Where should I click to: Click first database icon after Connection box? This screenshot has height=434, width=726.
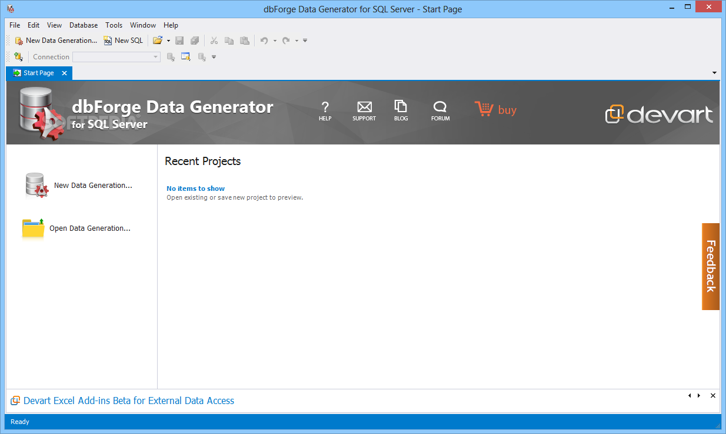[171, 57]
